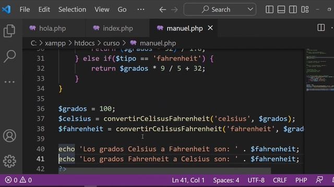334x187 pixels.
Task: Click 'return $grados * 9 / 5 + 32;'
Action: click(148, 69)
